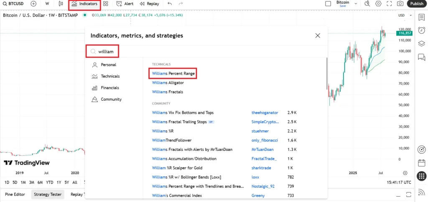Open the candlestick chart type selector
The height and width of the screenshot is (202, 428).
[x=61, y=4]
